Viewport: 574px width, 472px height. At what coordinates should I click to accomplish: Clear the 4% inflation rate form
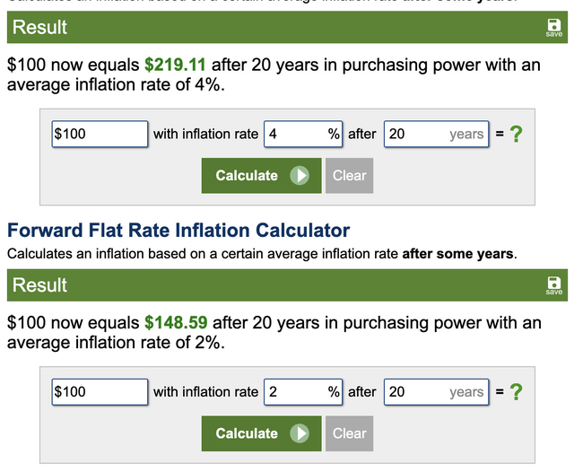tap(349, 176)
